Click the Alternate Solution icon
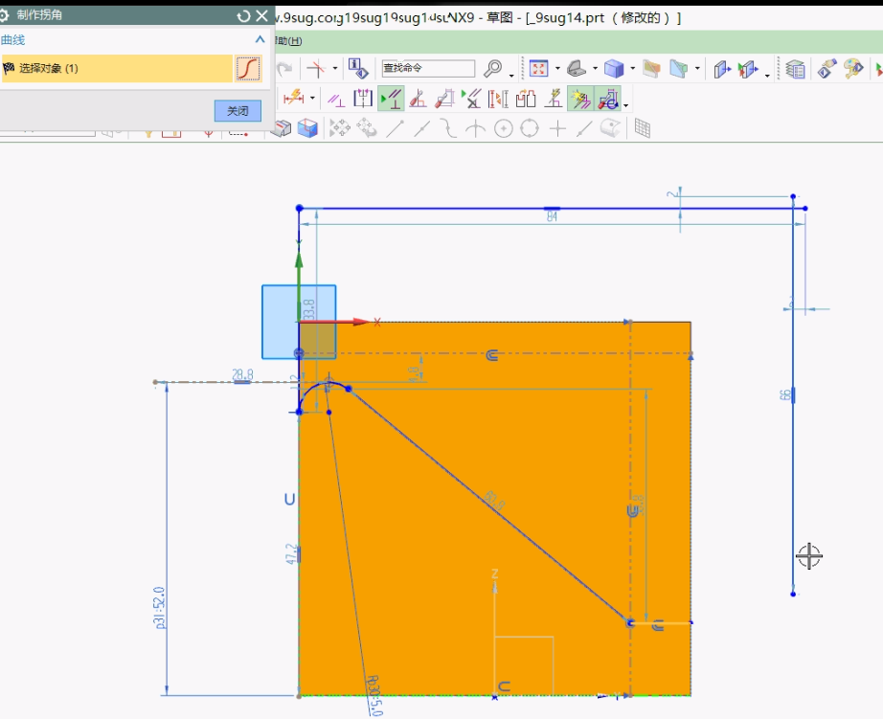 tap(526, 99)
